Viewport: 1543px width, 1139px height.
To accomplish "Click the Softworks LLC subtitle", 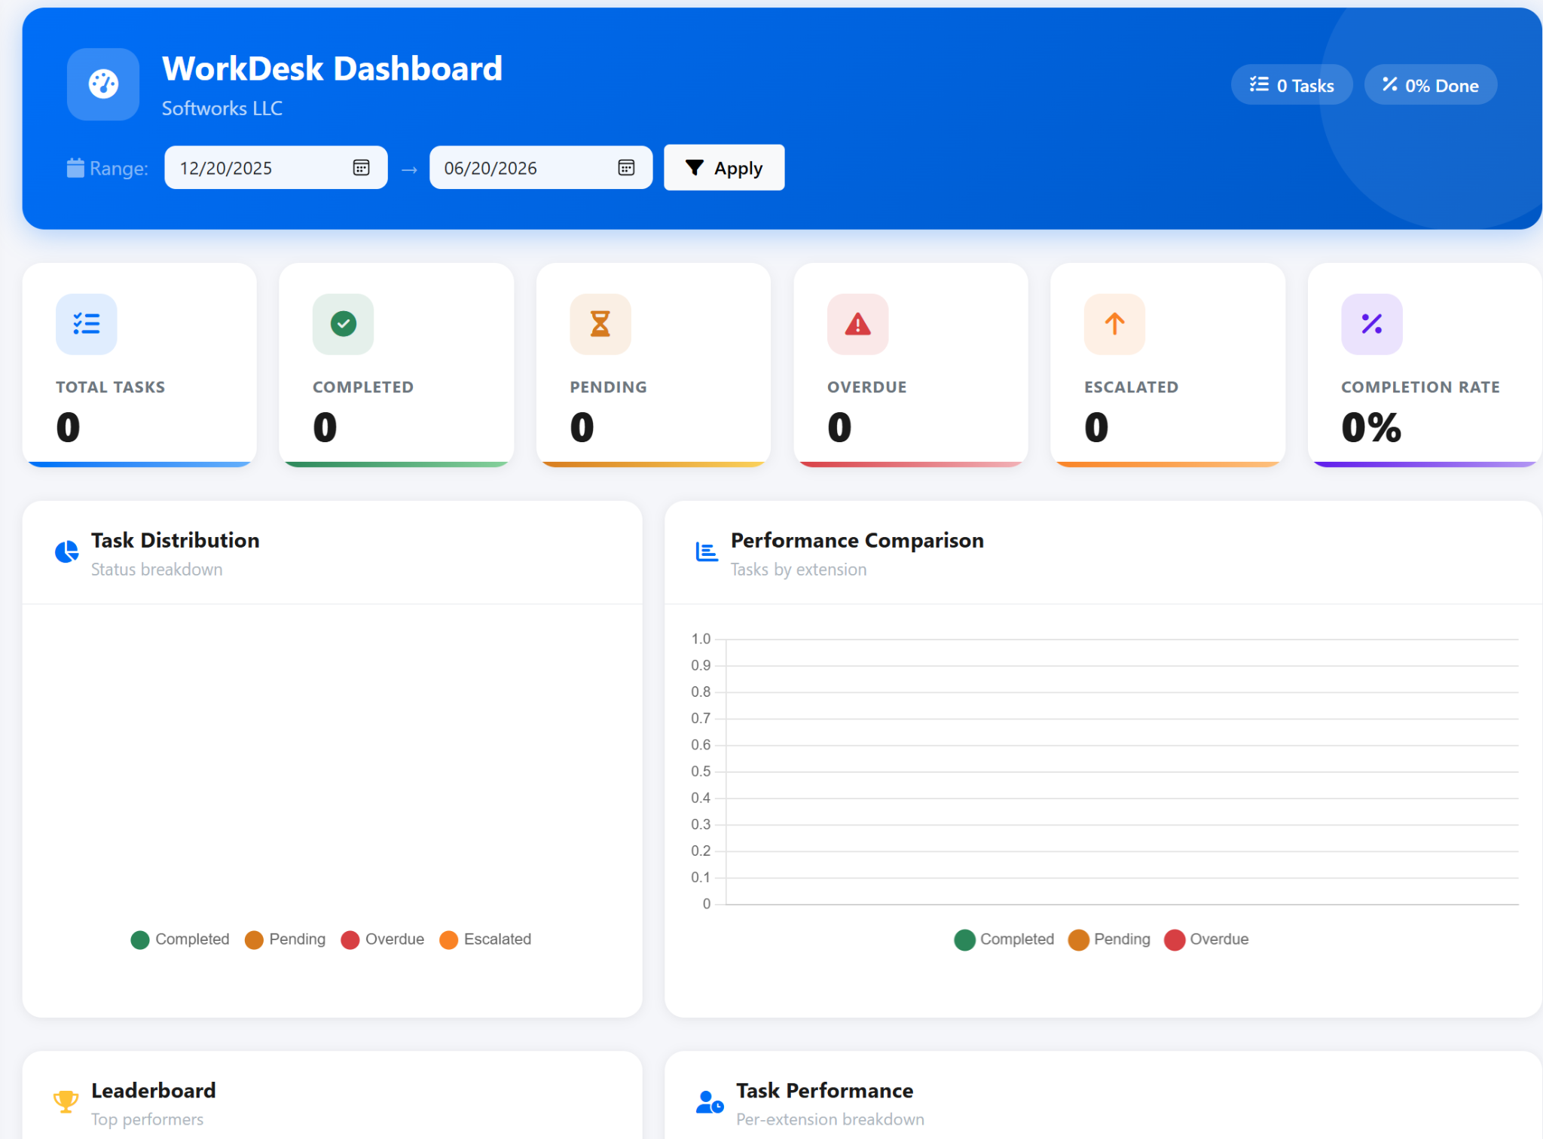I will point(222,108).
